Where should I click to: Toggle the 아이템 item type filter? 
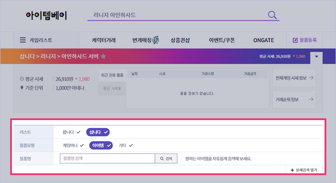101,146
